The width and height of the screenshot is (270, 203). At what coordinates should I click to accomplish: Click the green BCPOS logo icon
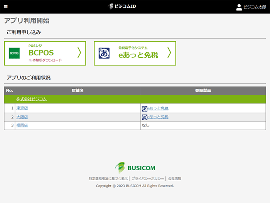[x=14, y=53]
